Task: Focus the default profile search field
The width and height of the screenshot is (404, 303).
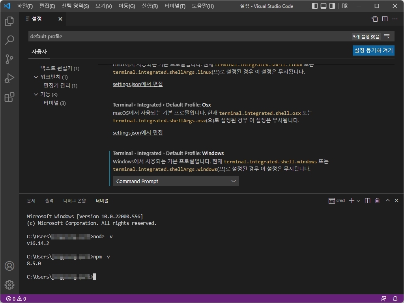Action: [x=189, y=36]
